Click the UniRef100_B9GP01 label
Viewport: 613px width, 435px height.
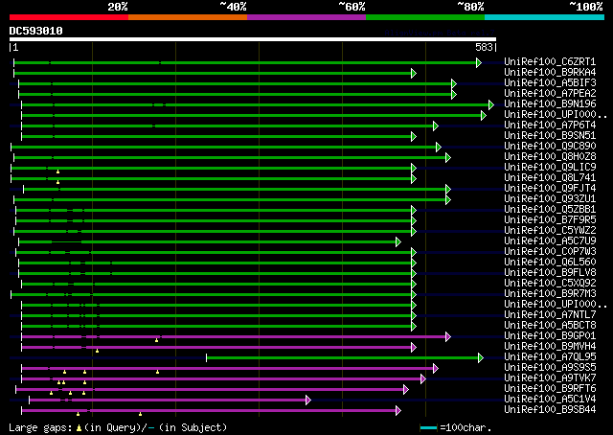[550, 336]
